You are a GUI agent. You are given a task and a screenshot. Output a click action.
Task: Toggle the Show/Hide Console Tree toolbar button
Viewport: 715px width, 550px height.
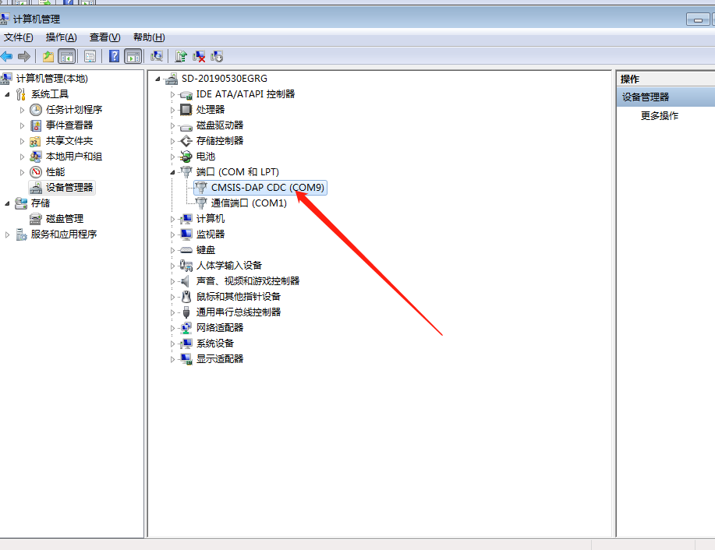tap(67, 56)
